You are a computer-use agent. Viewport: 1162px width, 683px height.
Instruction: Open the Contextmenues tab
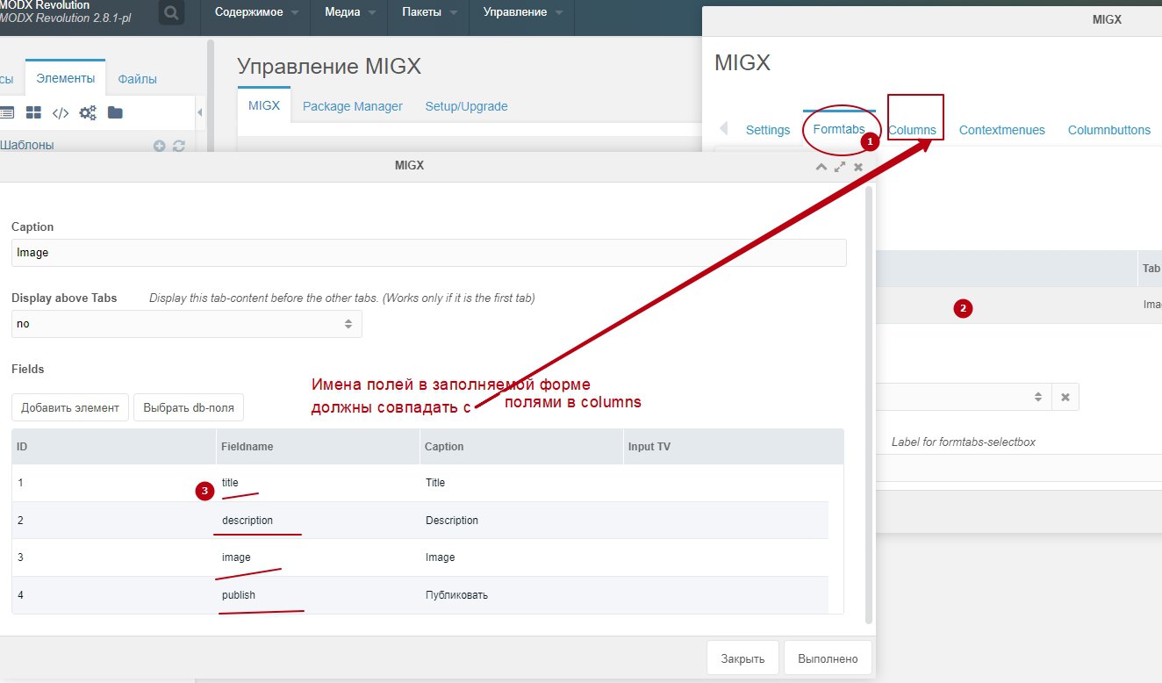[x=1002, y=130]
